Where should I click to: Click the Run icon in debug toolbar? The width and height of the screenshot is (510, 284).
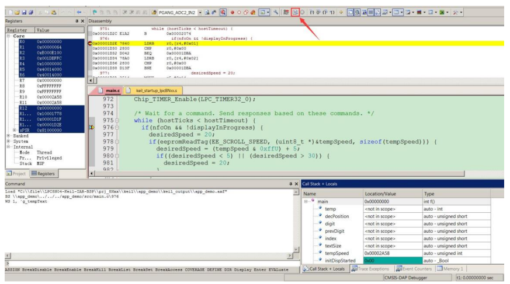point(295,12)
